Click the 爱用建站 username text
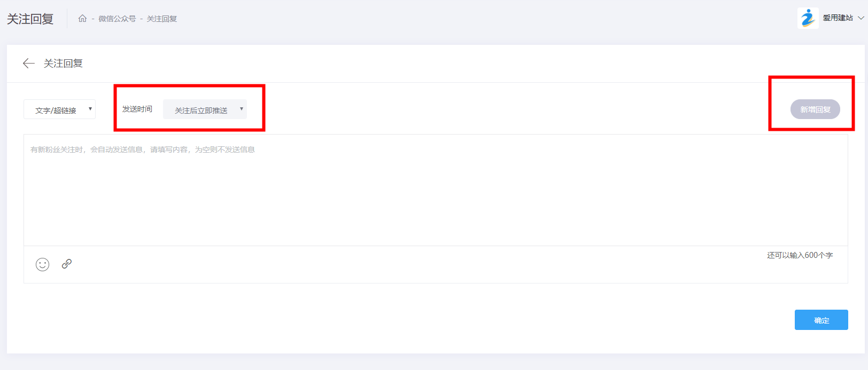Viewport: 868px width, 370px height. click(838, 18)
